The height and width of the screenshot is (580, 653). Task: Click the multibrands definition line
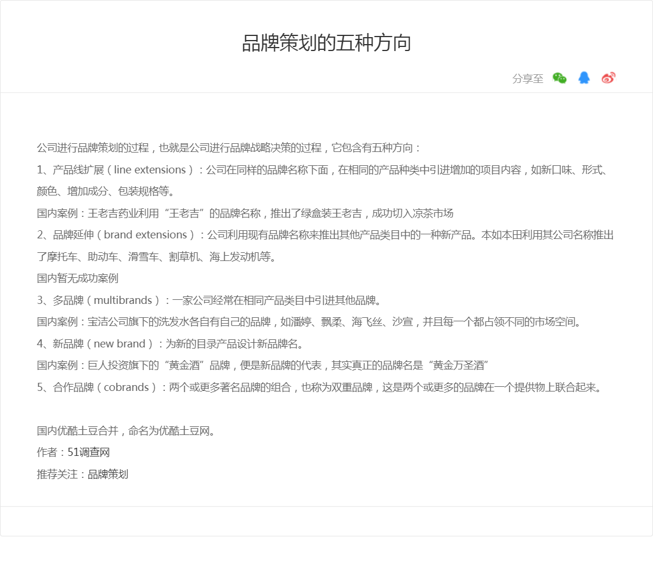coord(208,300)
